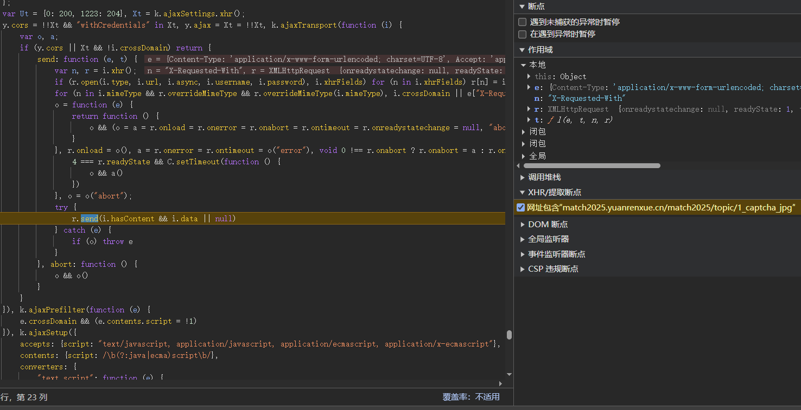Viewport: 801px width, 410px height.
Task: Click the code editor scroll-right arrow
Action: (x=500, y=383)
